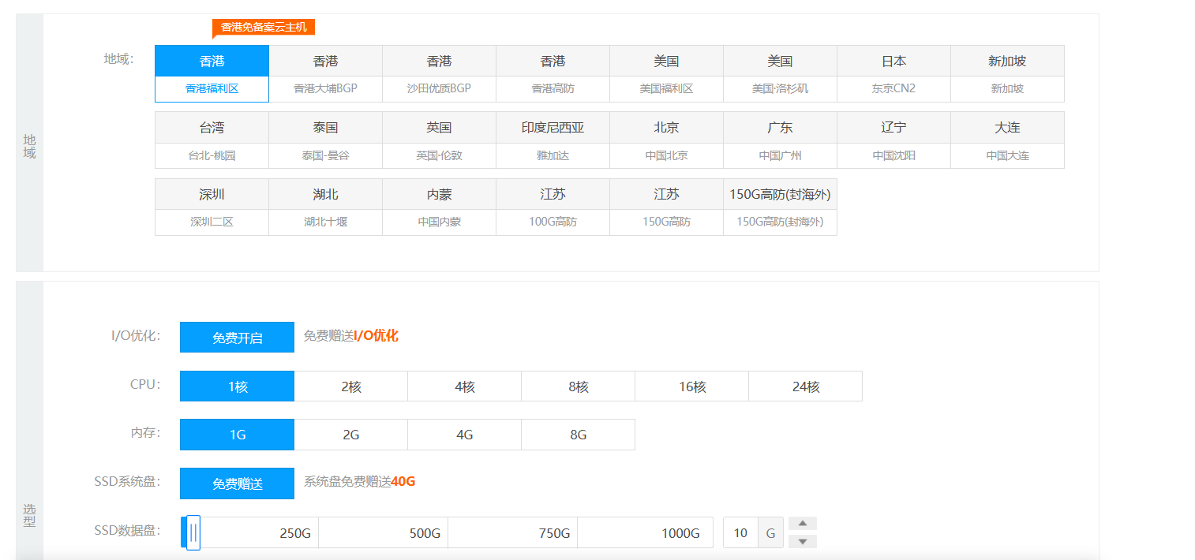Image resolution: width=1195 pixels, height=560 pixels.
Task: Choose the 湖北十堰 region
Action: tap(325, 207)
